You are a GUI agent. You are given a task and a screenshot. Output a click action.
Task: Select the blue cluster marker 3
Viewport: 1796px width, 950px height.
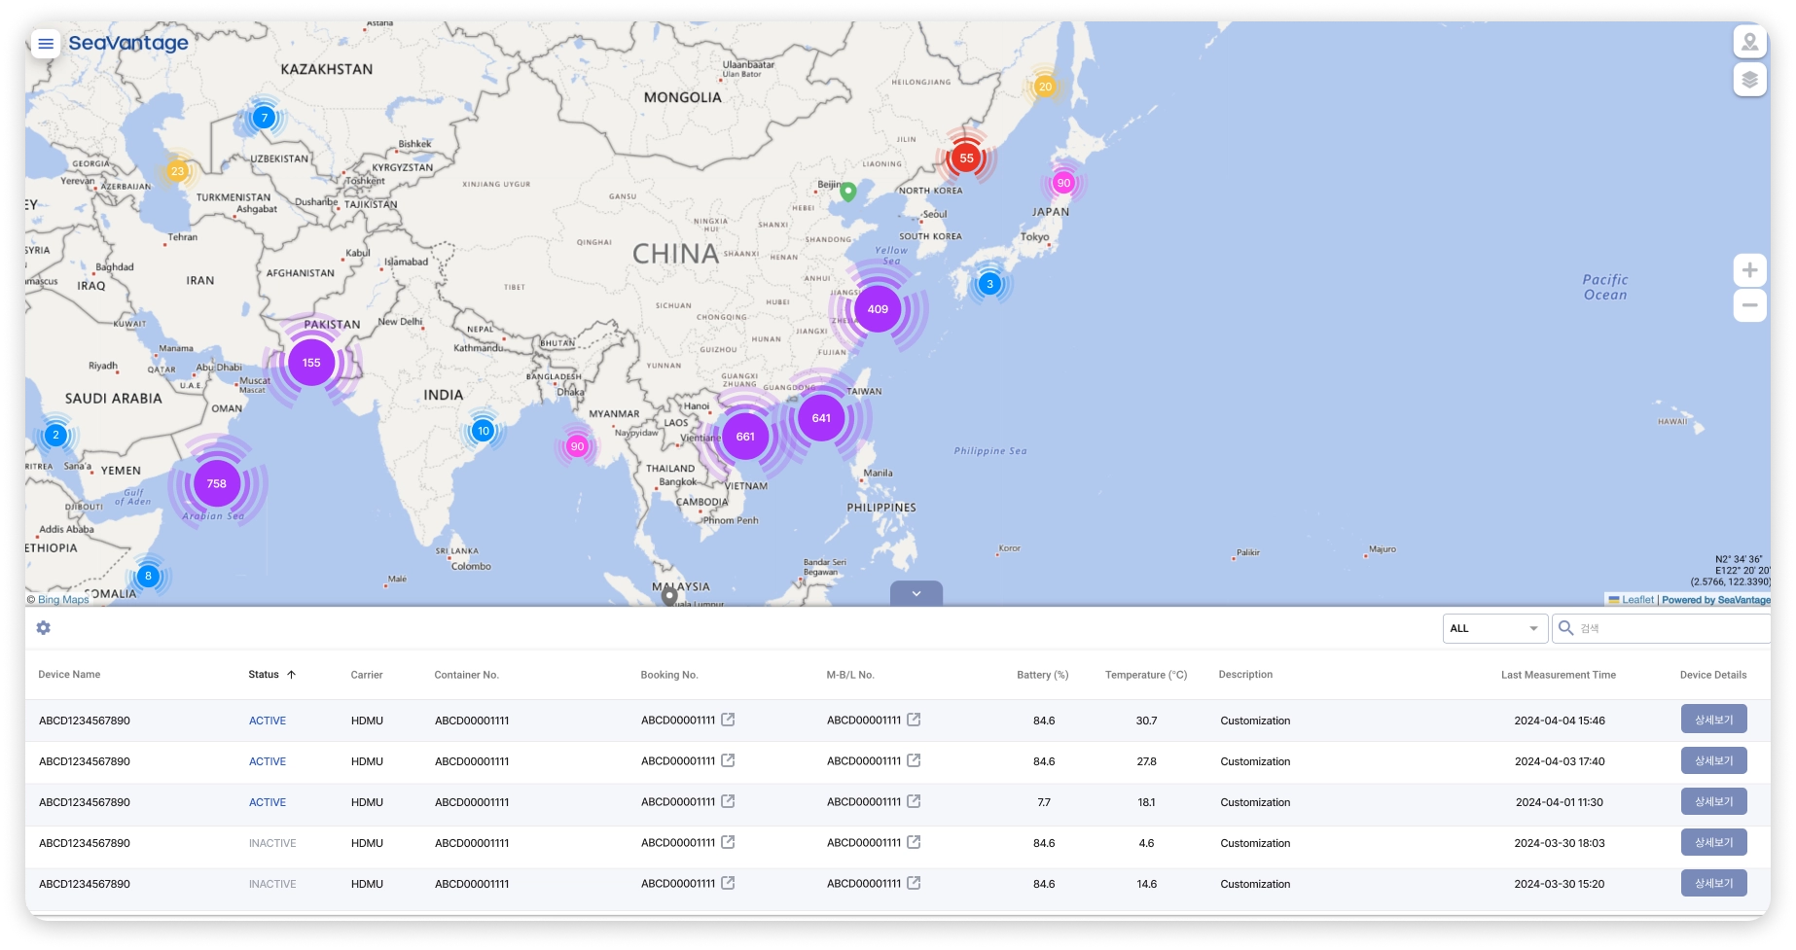(989, 284)
